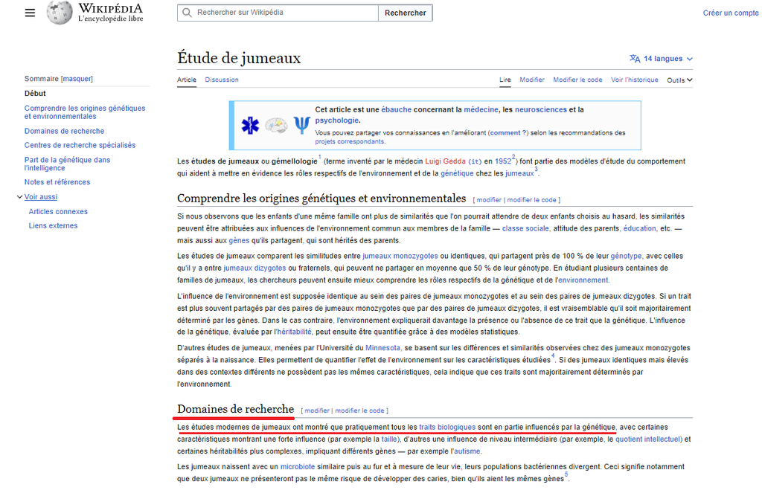This screenshot has height=496, width=762.
Task: Switch to the Discussion tab
Action: point(222,80)
